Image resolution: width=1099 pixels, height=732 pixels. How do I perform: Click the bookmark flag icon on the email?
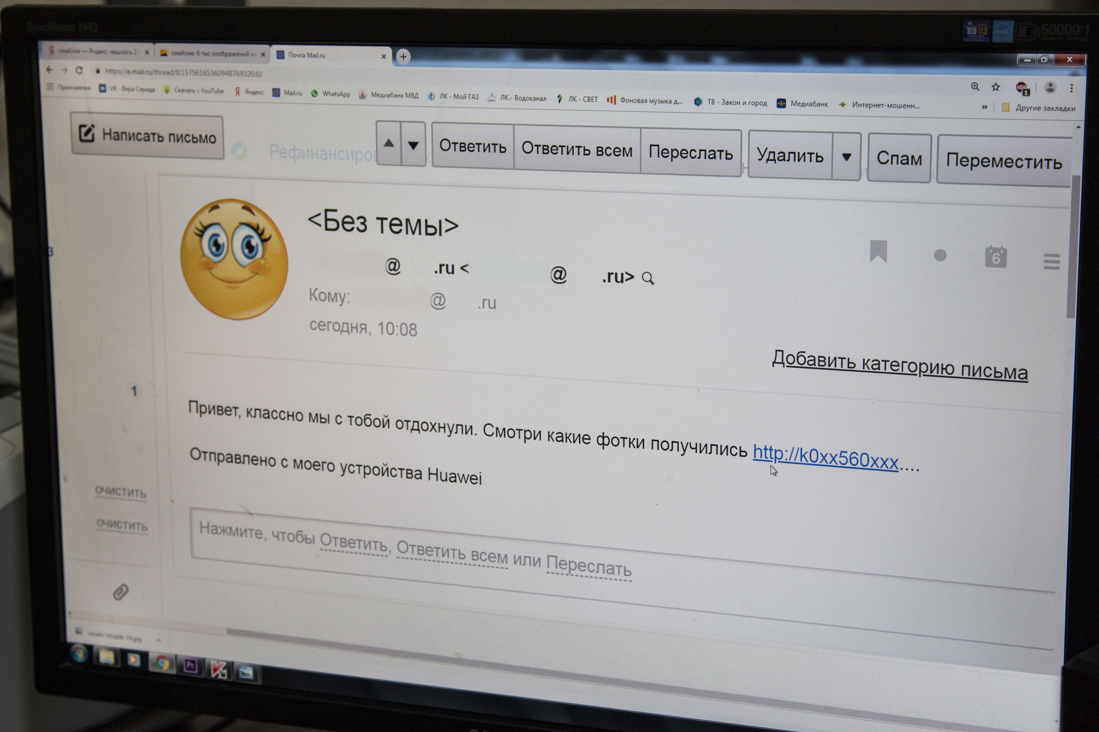(878, 251)
